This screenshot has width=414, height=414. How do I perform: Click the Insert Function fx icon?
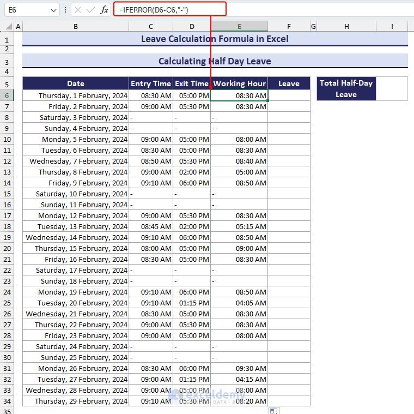pyautogui.click(x=104, y=10)
